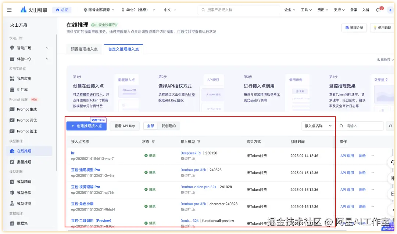Click API 调用 for hr row

[347, 156]
